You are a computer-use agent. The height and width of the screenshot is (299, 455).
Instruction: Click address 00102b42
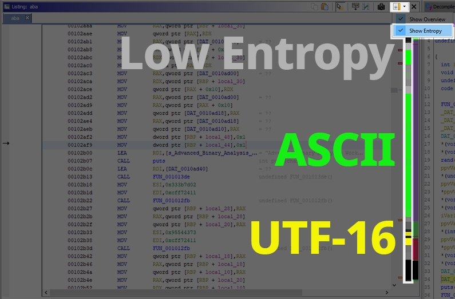(80, 257)
